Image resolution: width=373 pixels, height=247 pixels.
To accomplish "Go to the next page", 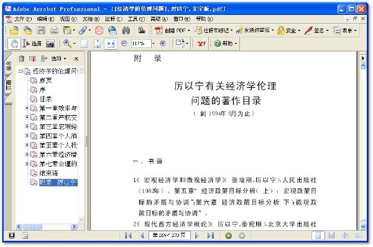I will 196,236.
